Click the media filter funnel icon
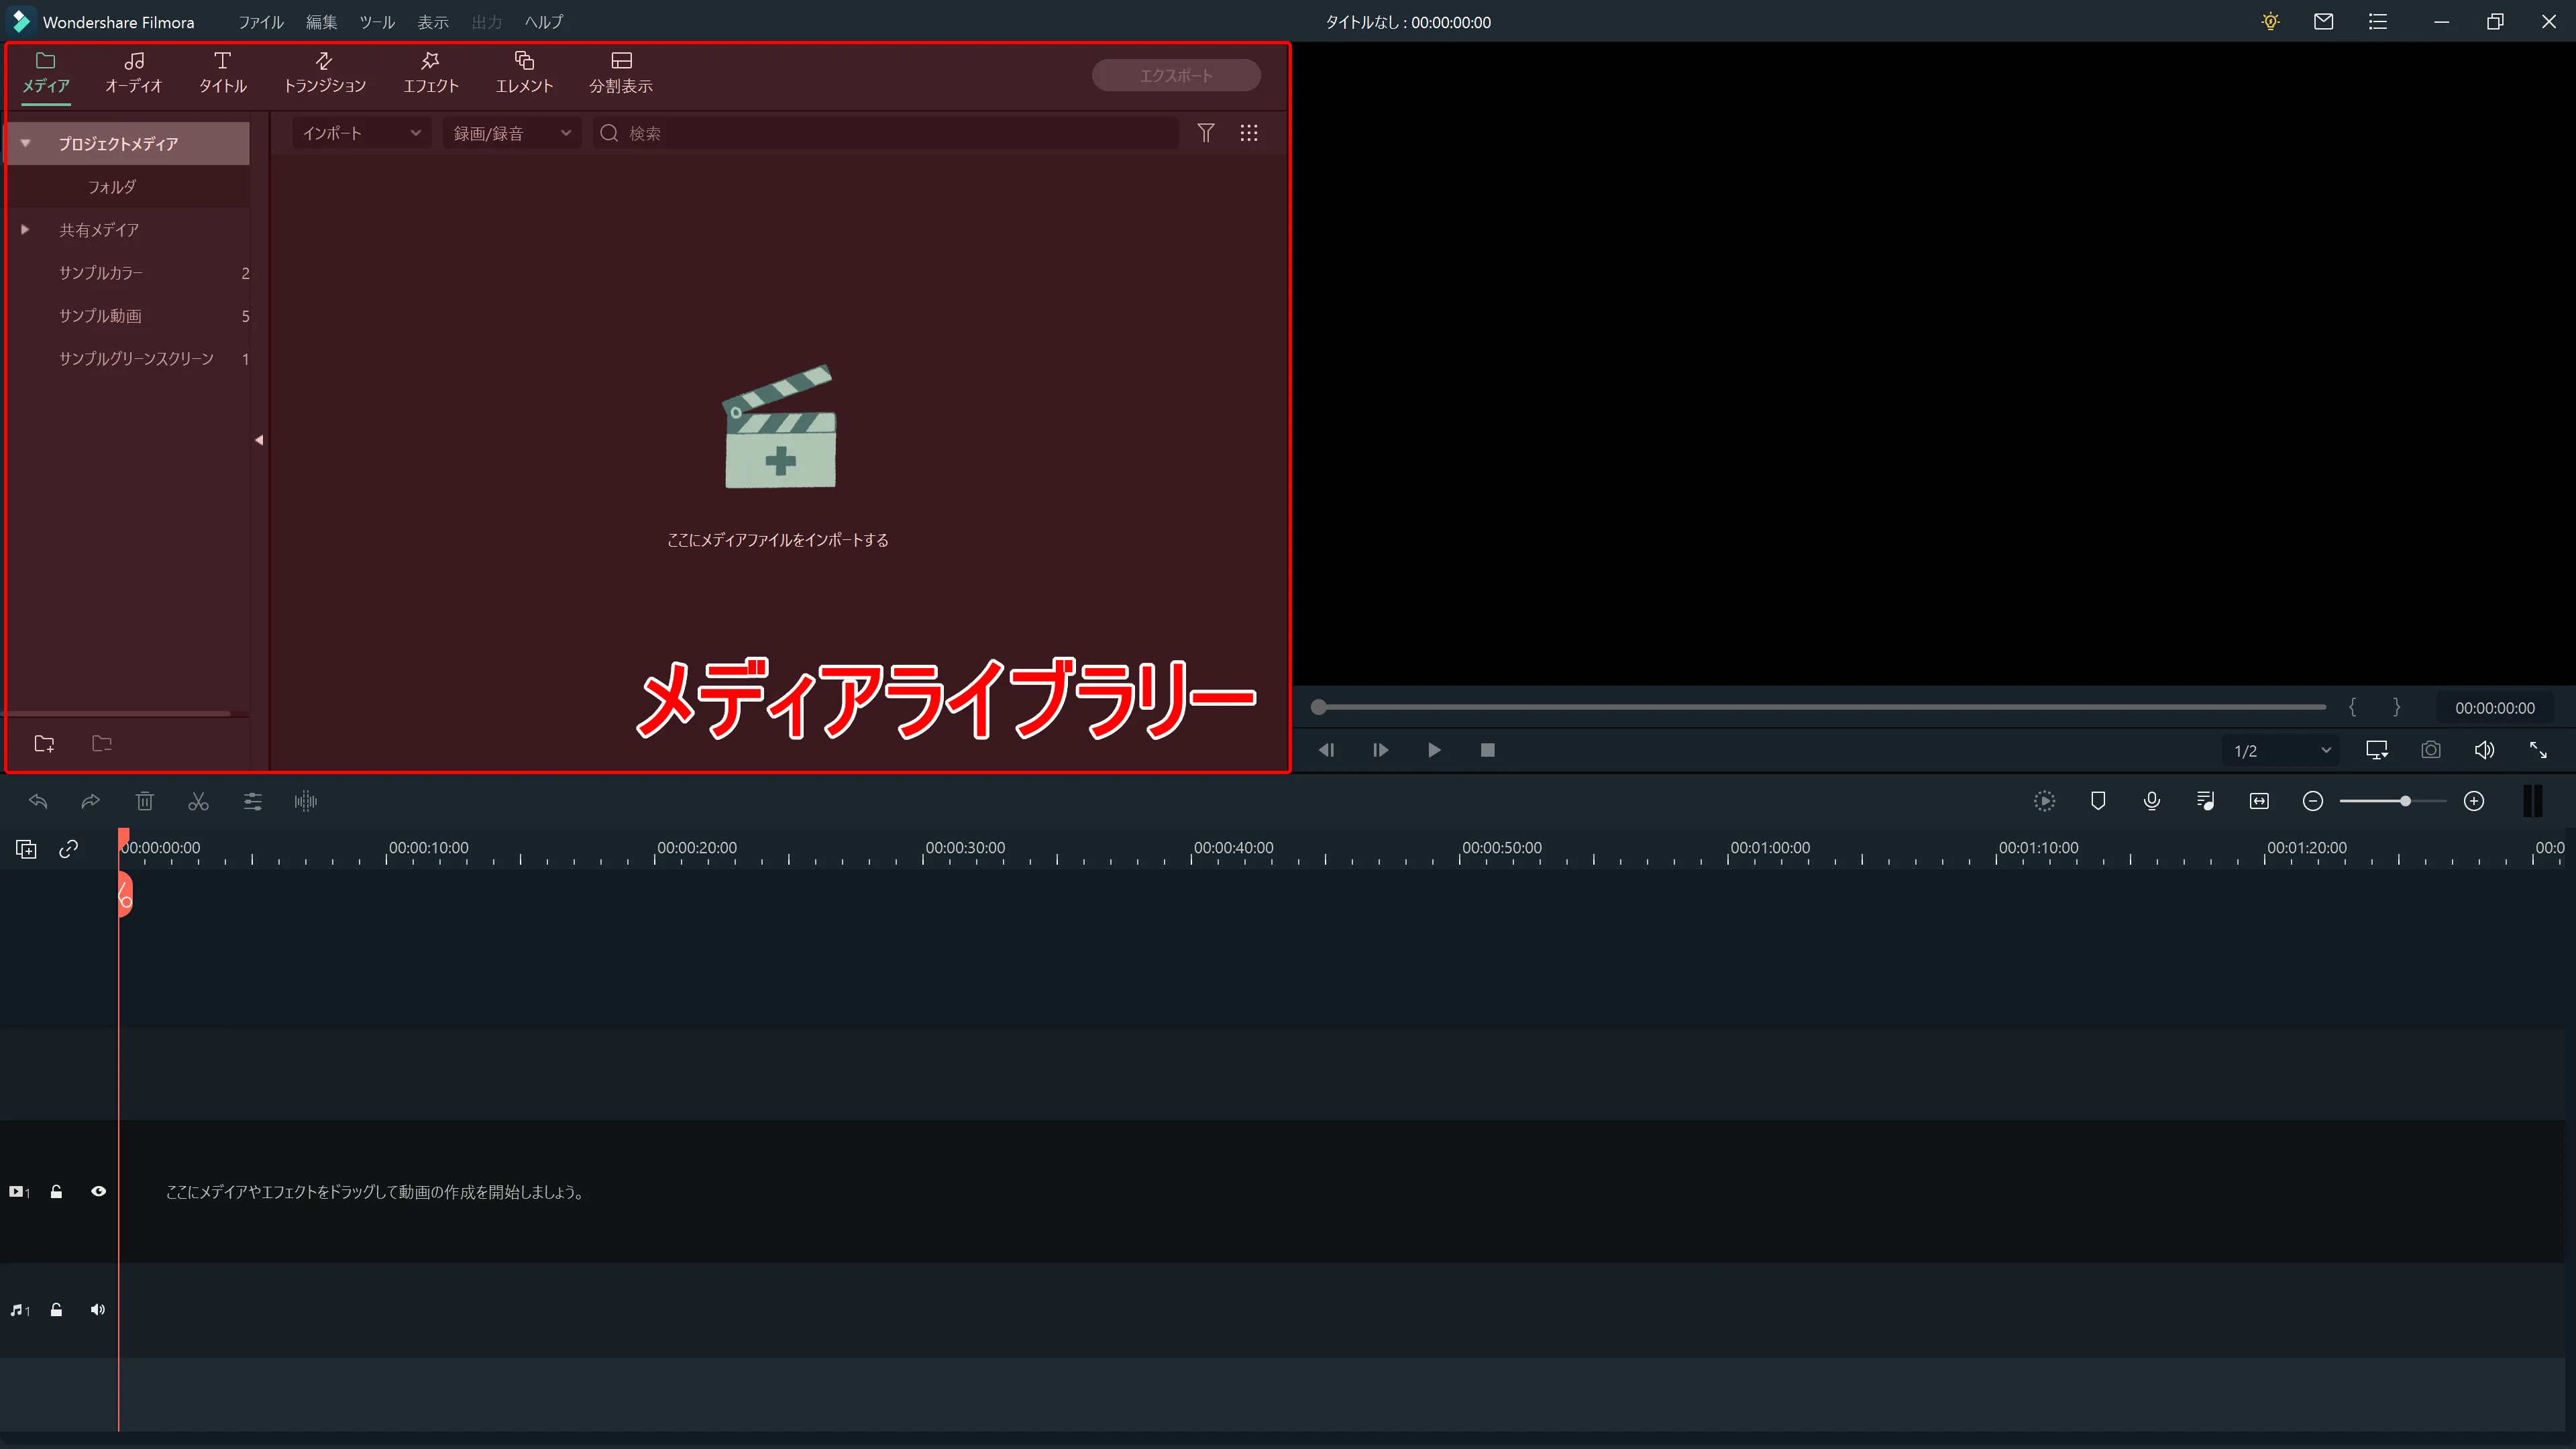 (1206, 133)
